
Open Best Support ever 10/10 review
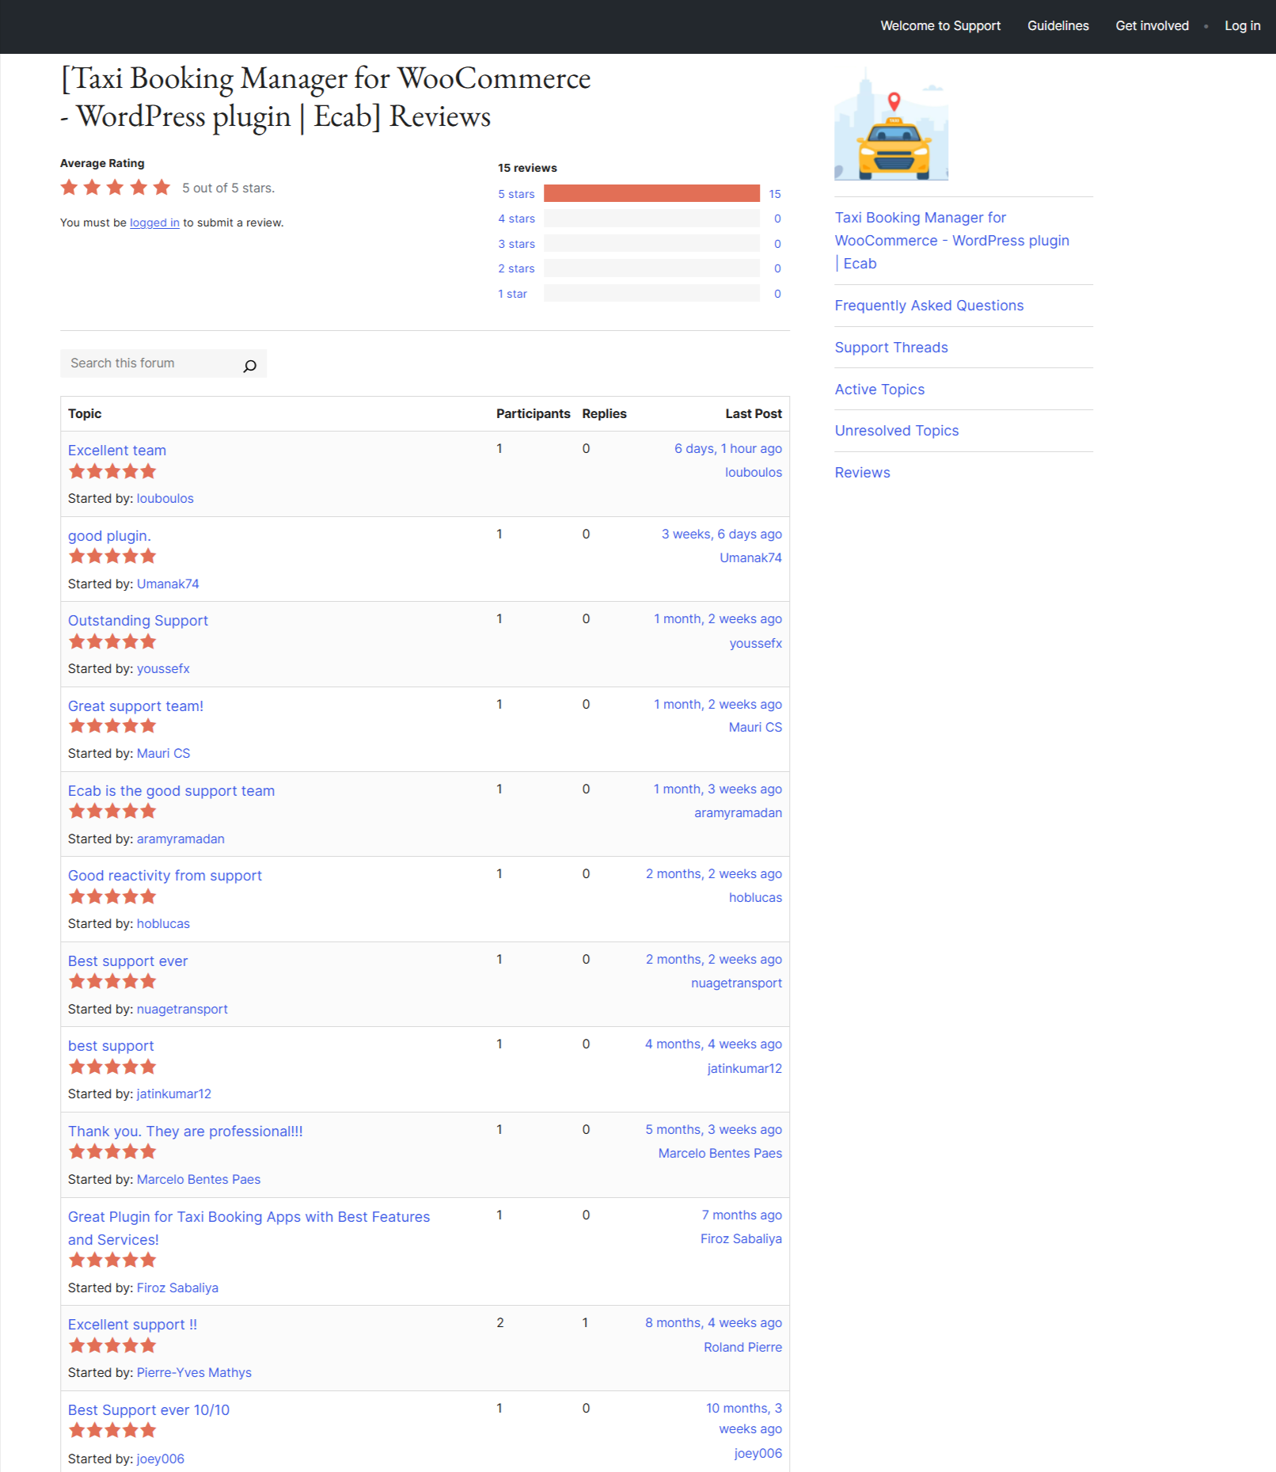149,1410
